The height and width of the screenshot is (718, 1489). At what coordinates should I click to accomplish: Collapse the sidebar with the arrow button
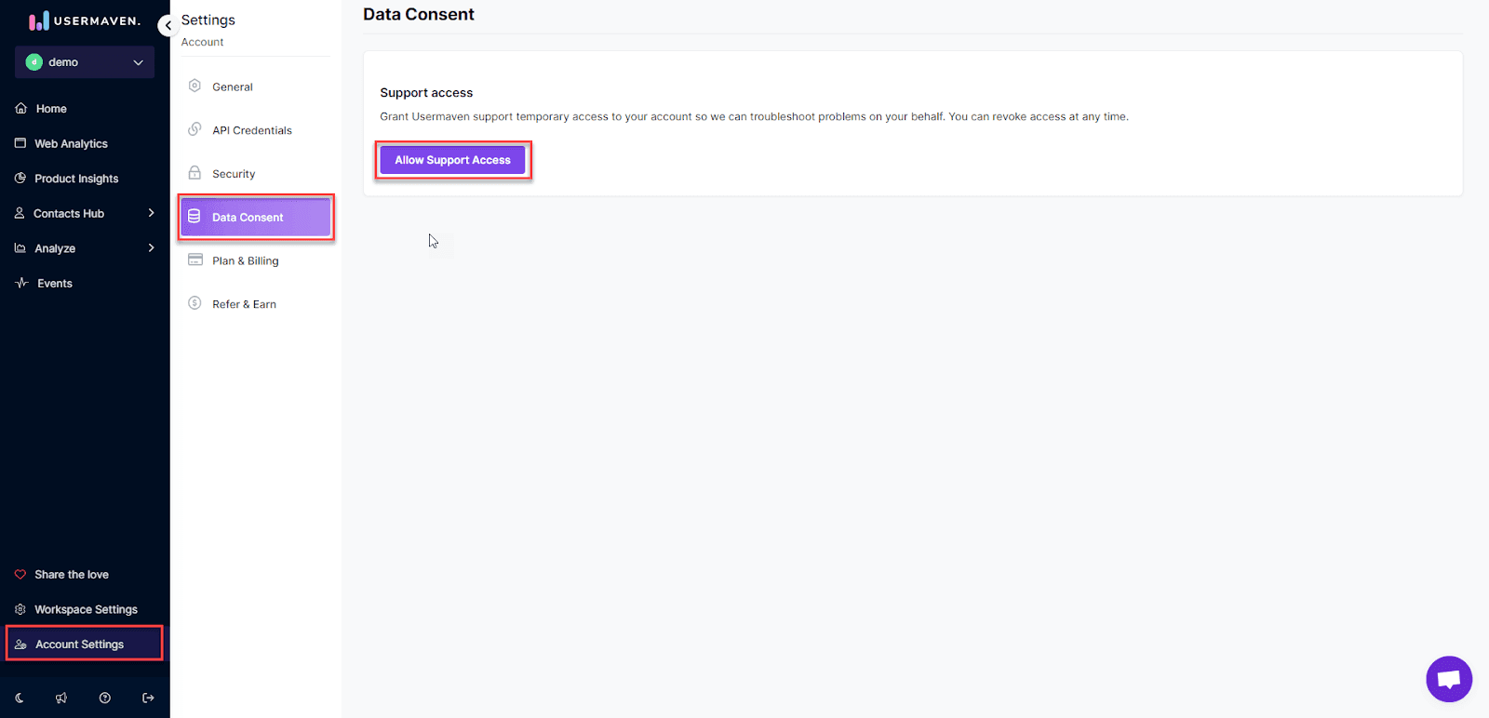pos(168,25)
